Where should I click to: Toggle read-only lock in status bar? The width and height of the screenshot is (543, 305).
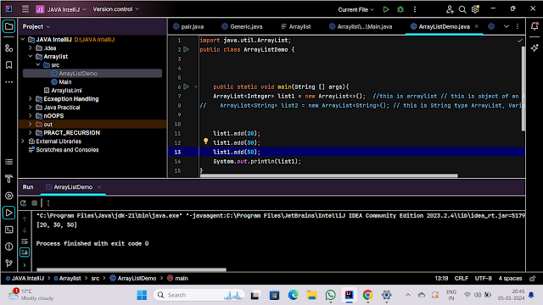point(533,279)
